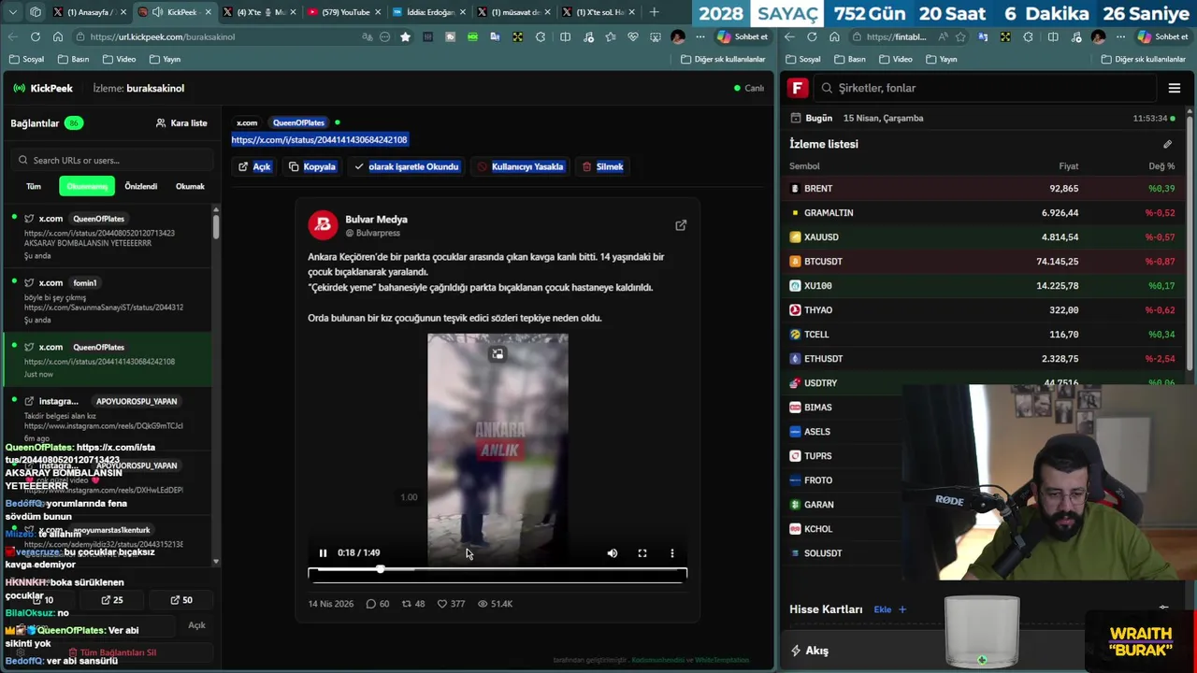Open the tab list dropdown arrow

pyautogui.click(x=12, y=12)
